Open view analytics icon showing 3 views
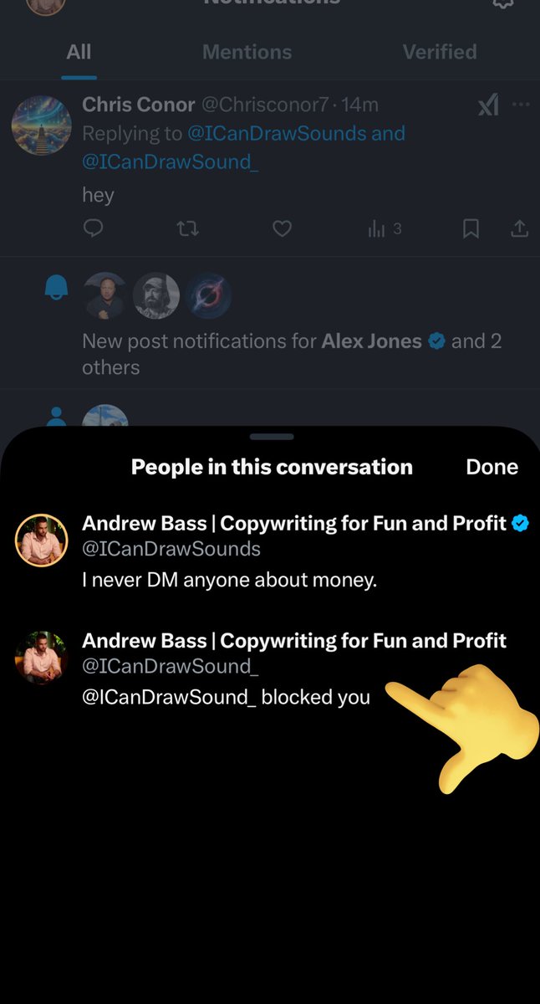This screenshot has width=540, height=1004. pos(385,228)
